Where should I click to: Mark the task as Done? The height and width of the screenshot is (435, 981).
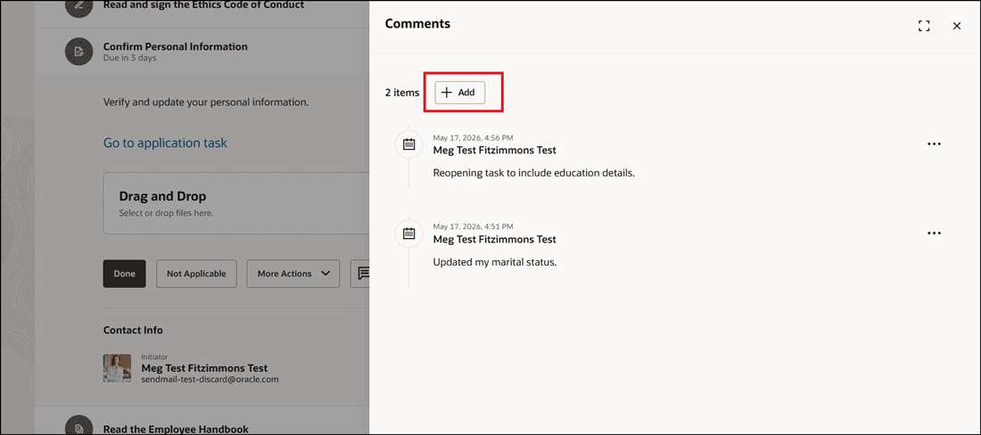click(x=125, y=274)
